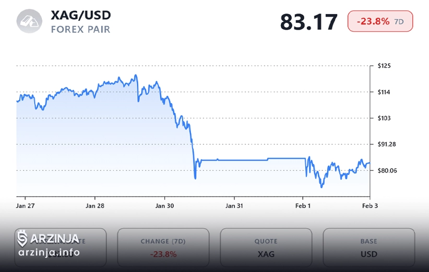
Task: Click the $125 price axis label
Action: point(384,66)
